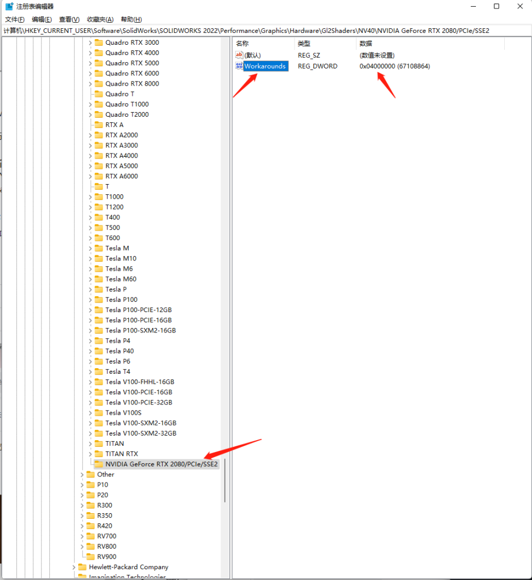
Task: Select the Tesla P40 tree key
Action: click(120, 351)
